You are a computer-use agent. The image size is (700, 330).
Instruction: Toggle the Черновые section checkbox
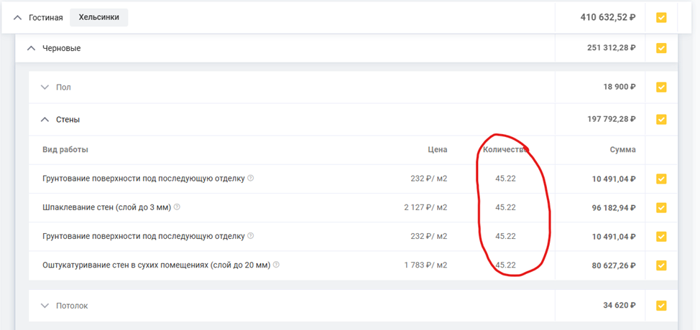coord(661,48)
